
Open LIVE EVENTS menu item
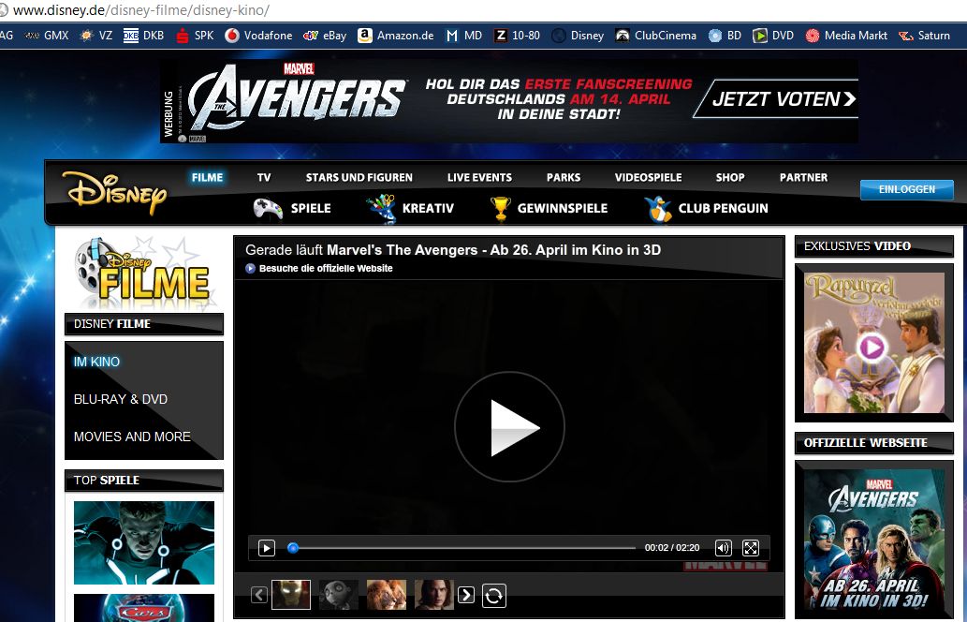(480, 178)
